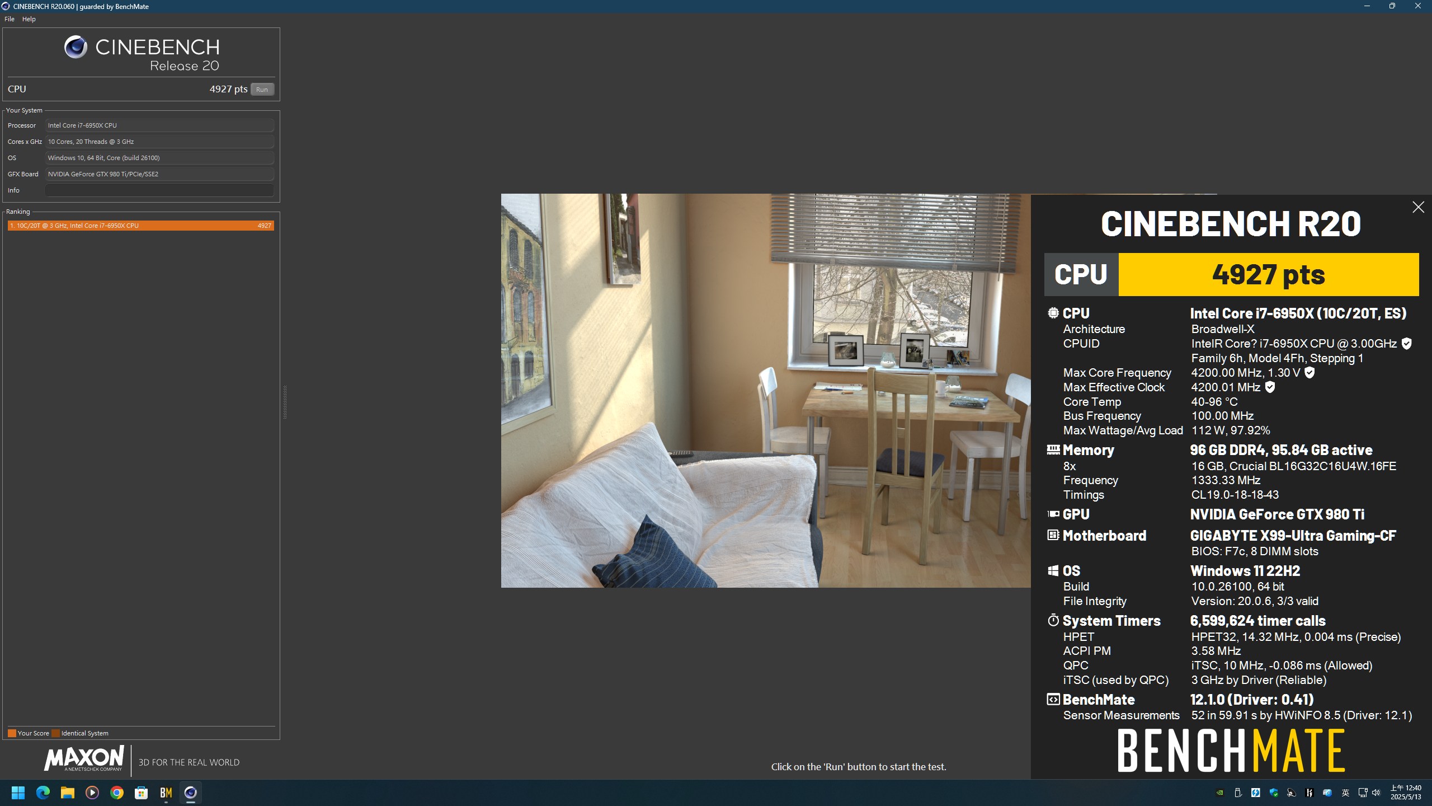Click the GIGABYTE X99-Ultra Gaming-CF motherboard text

pos(1293,536)
